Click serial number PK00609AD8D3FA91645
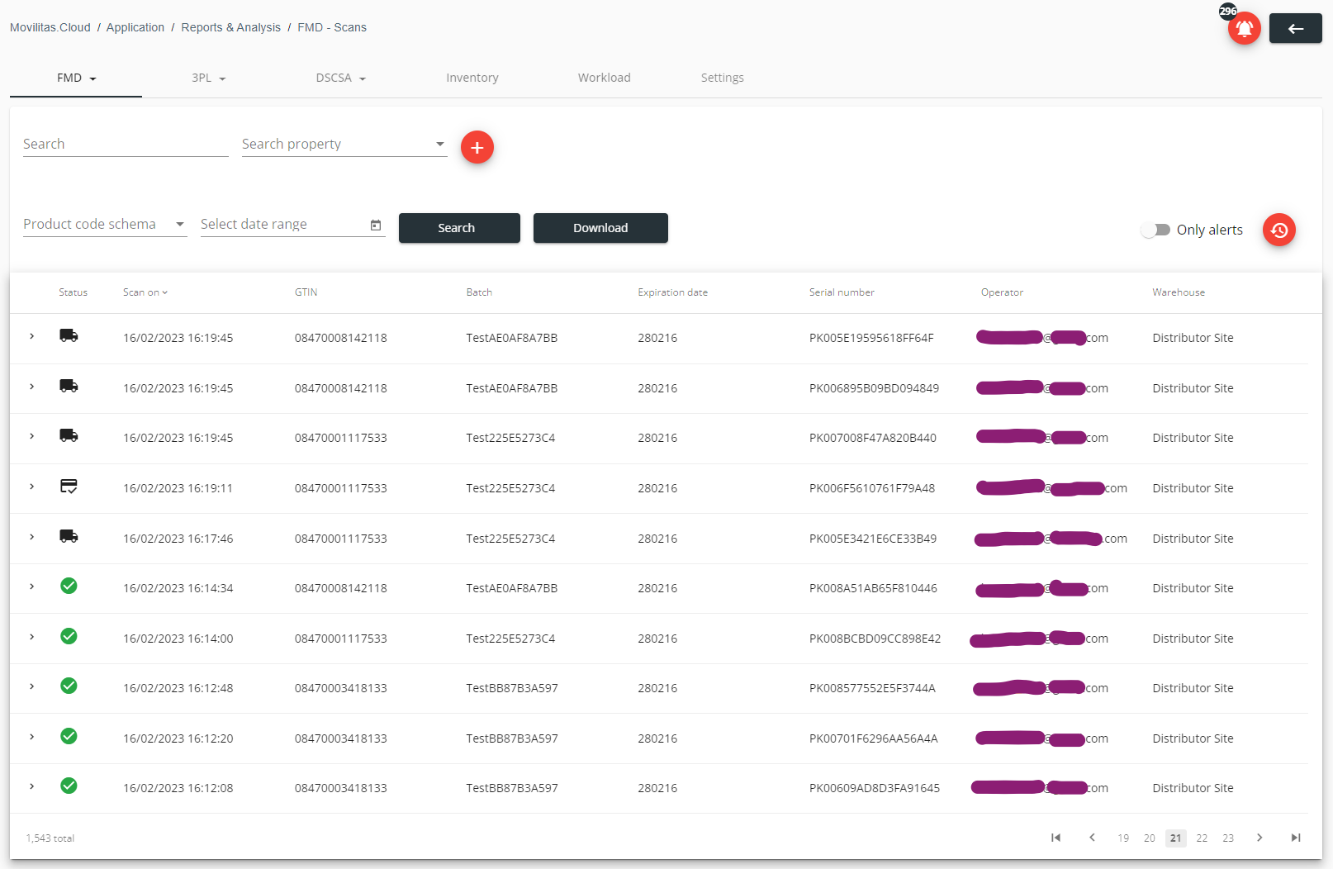 pos(875,788)
